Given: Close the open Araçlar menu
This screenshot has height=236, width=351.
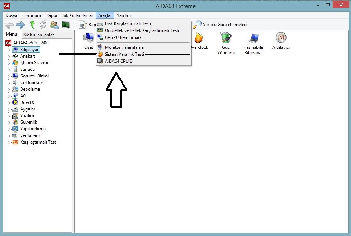Looking at the screenshot, I should point(105,15).
